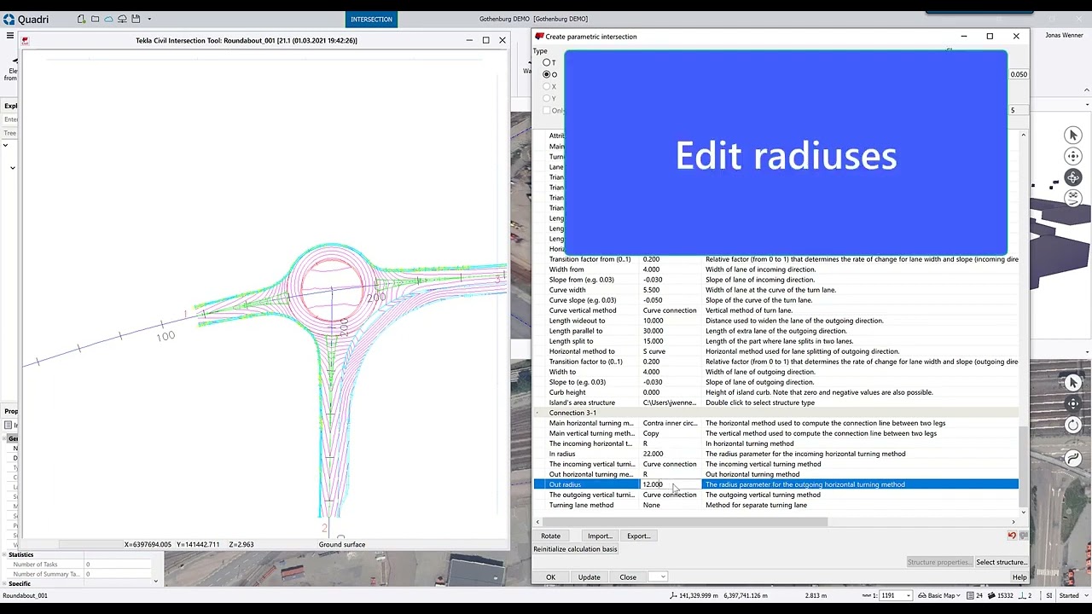Image resolution: width=1092 pixels, height=614 pixels.
Task: Open the small dropdown next to Close button
Action: [x=657, y=577]
